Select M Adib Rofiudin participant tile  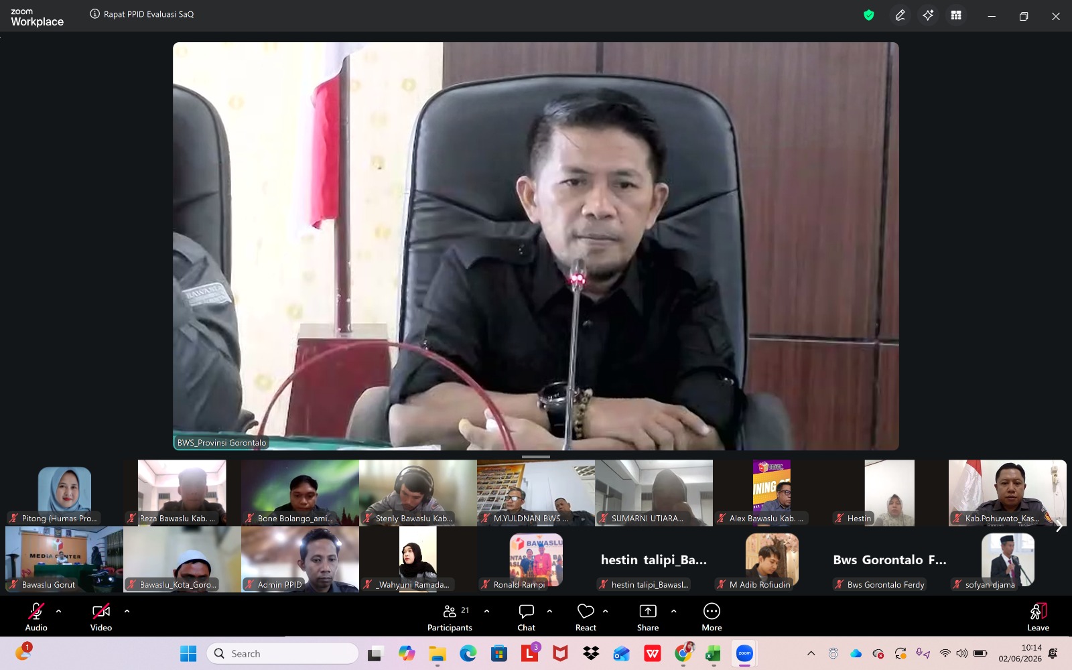[x=772, y=559]
